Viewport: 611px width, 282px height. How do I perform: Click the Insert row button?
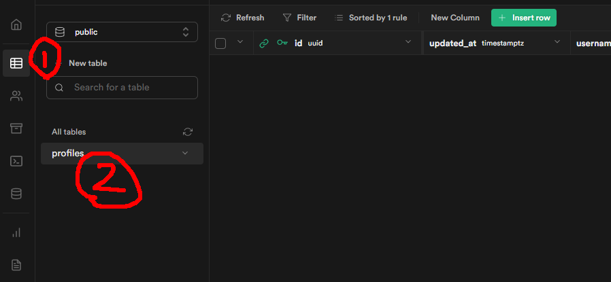pos(524,18)
